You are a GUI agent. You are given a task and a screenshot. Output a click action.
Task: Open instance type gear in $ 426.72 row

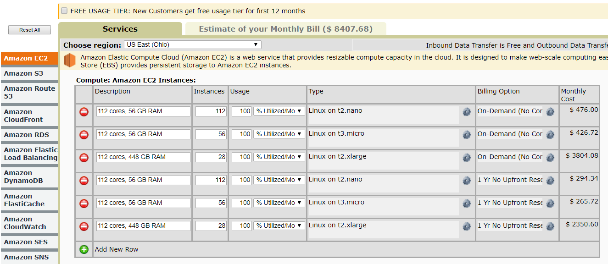click(467, 135)
